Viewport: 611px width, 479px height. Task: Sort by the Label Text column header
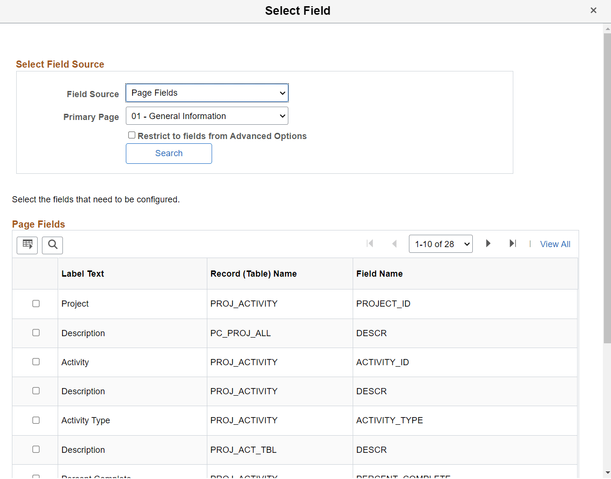[x=82, y=273]
